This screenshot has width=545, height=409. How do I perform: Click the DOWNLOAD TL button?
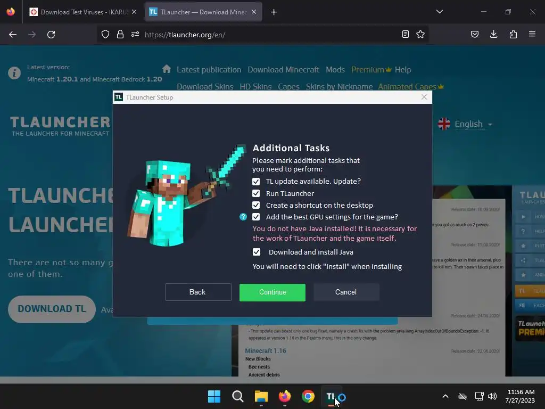[x=52, y=309]
